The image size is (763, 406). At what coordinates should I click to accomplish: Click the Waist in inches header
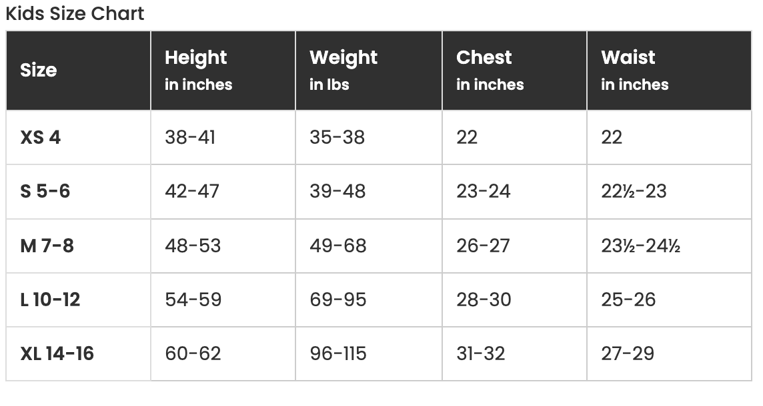634,70
